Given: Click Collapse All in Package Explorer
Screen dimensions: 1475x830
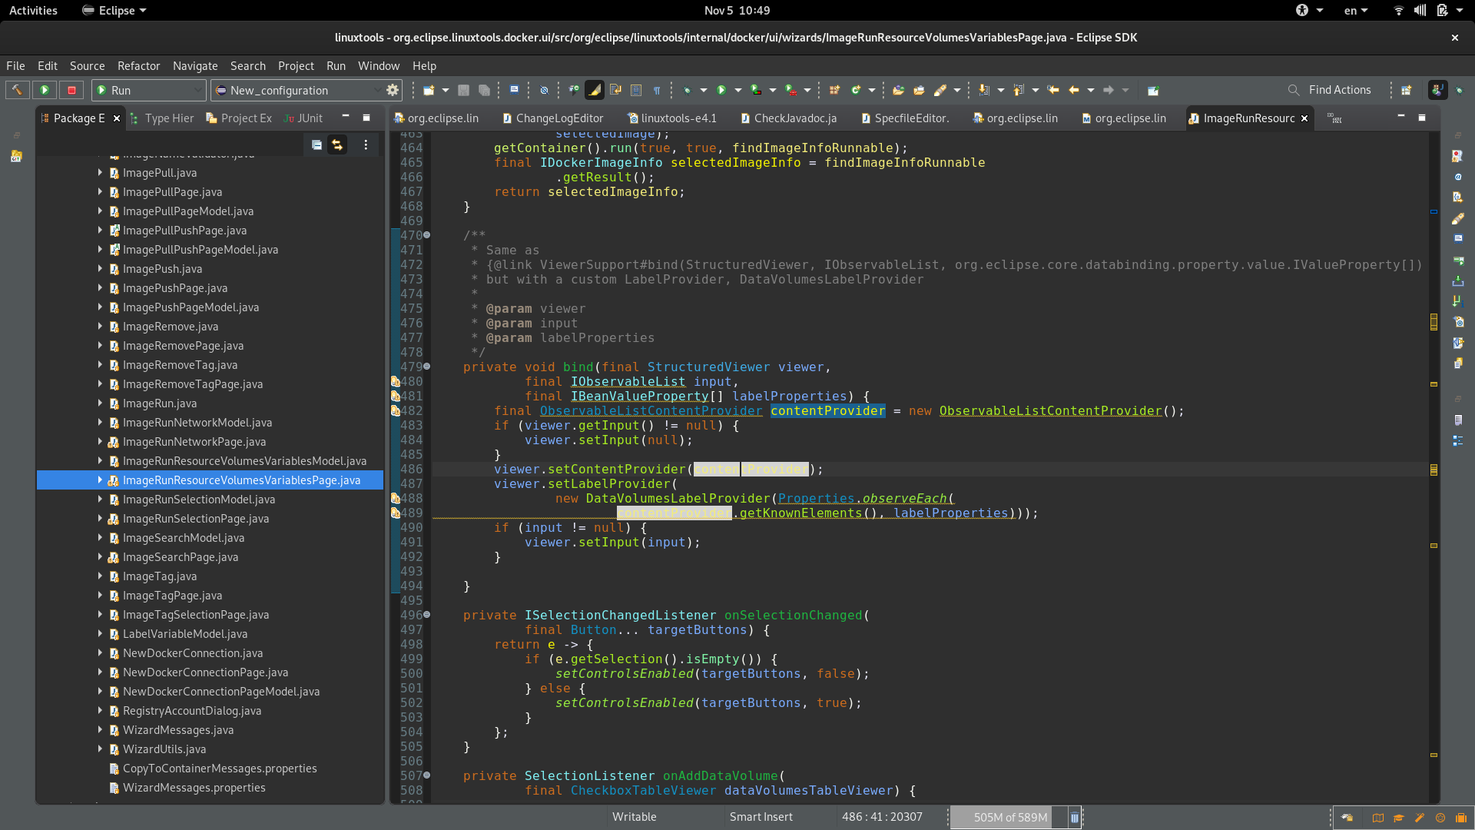Looking at the screenshot, I should coord(317,144).
